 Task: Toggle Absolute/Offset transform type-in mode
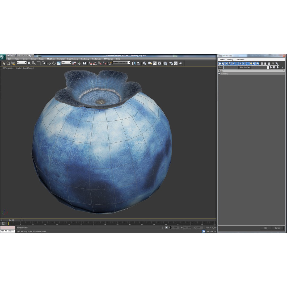click(166, 228)
